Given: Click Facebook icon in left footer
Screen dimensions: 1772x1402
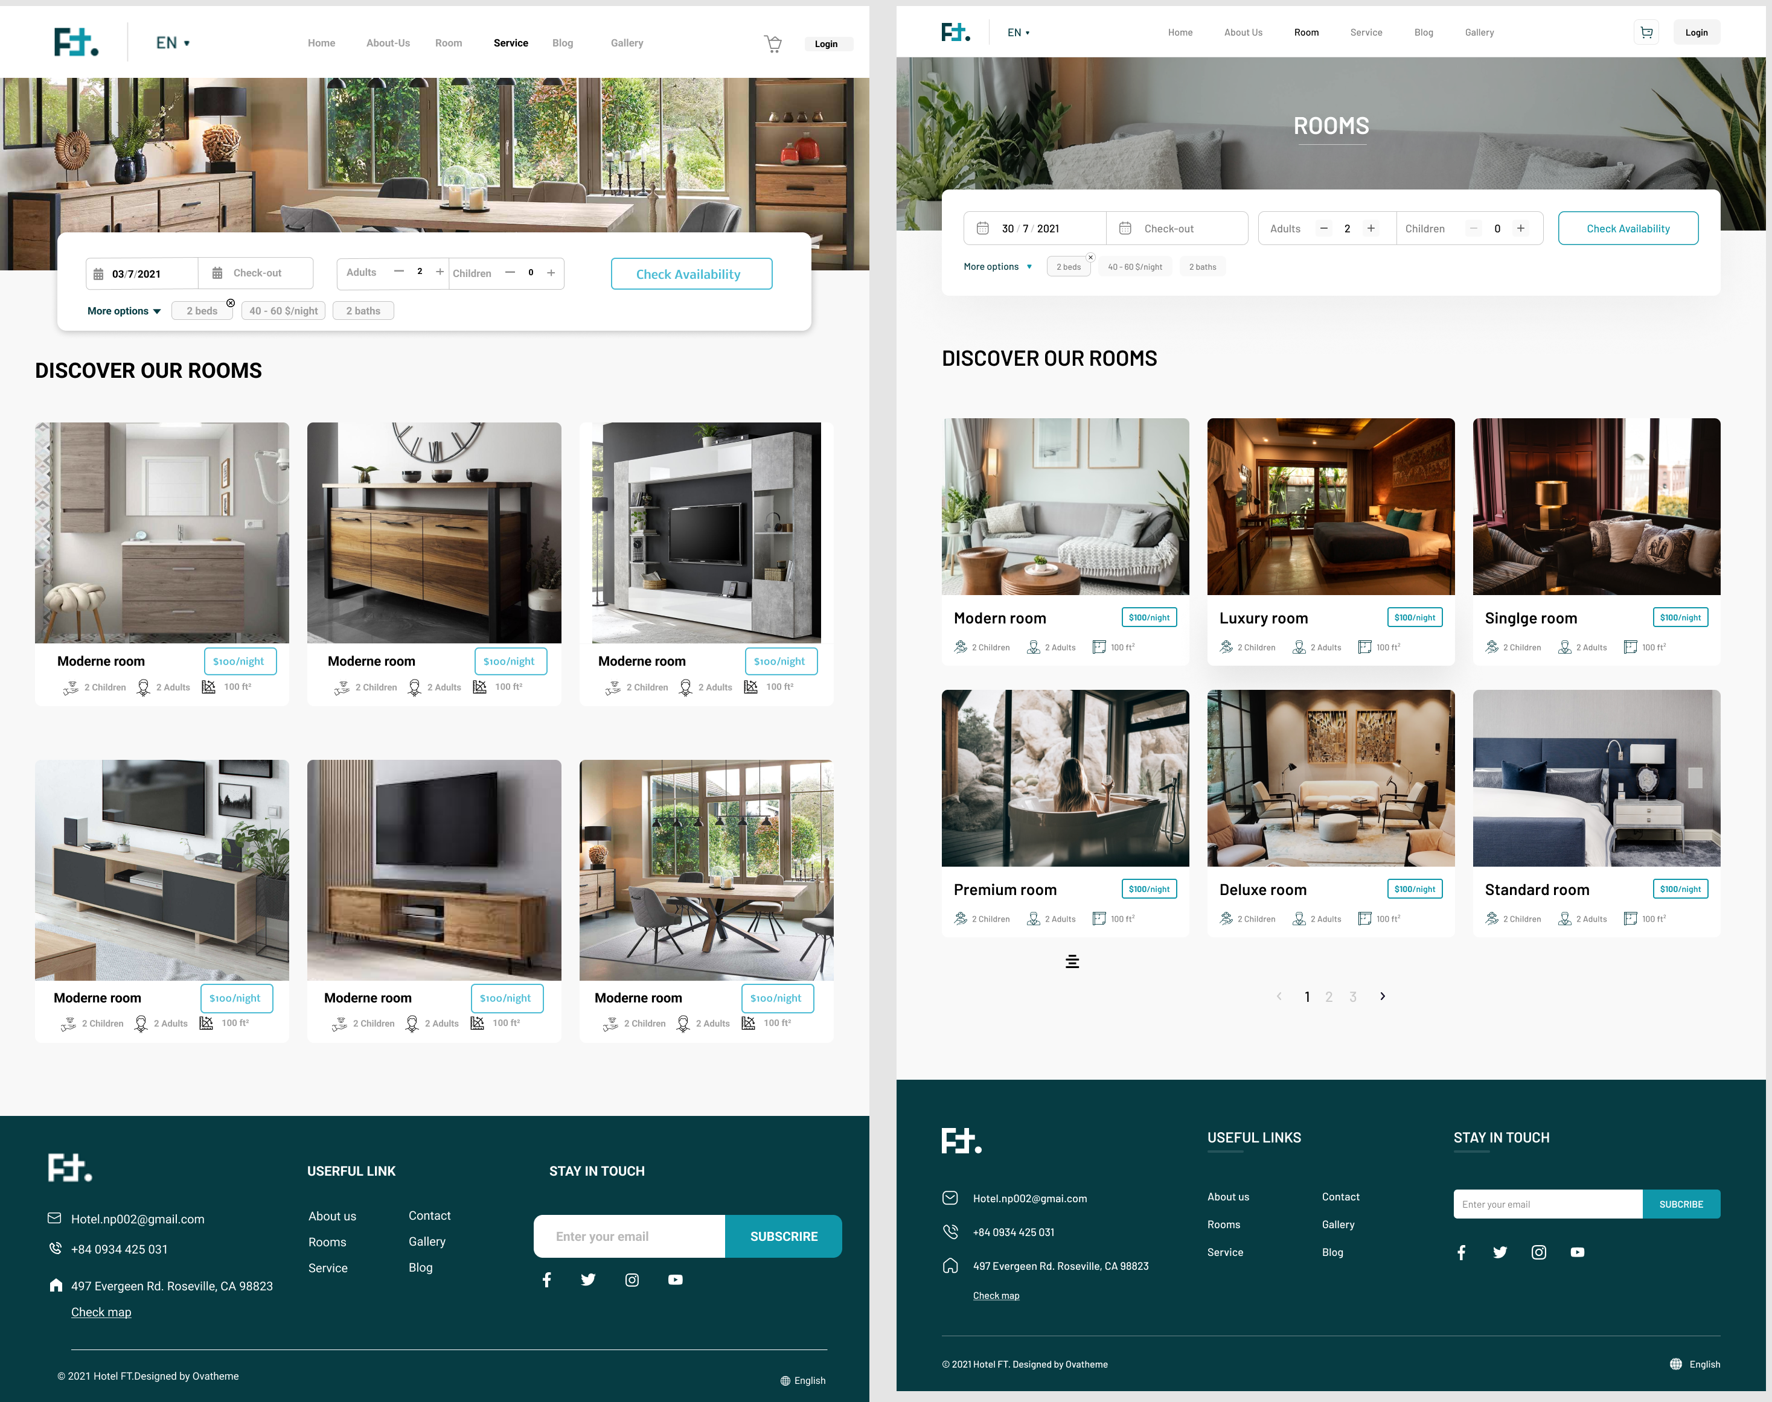Looking at the screenshot, I should pos(547,1279).
